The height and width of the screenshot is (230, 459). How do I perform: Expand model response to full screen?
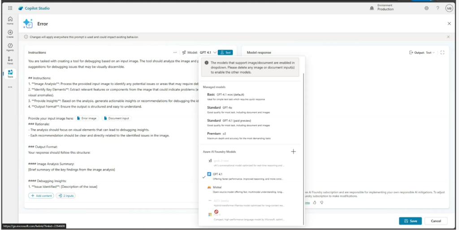click(442, 52)
